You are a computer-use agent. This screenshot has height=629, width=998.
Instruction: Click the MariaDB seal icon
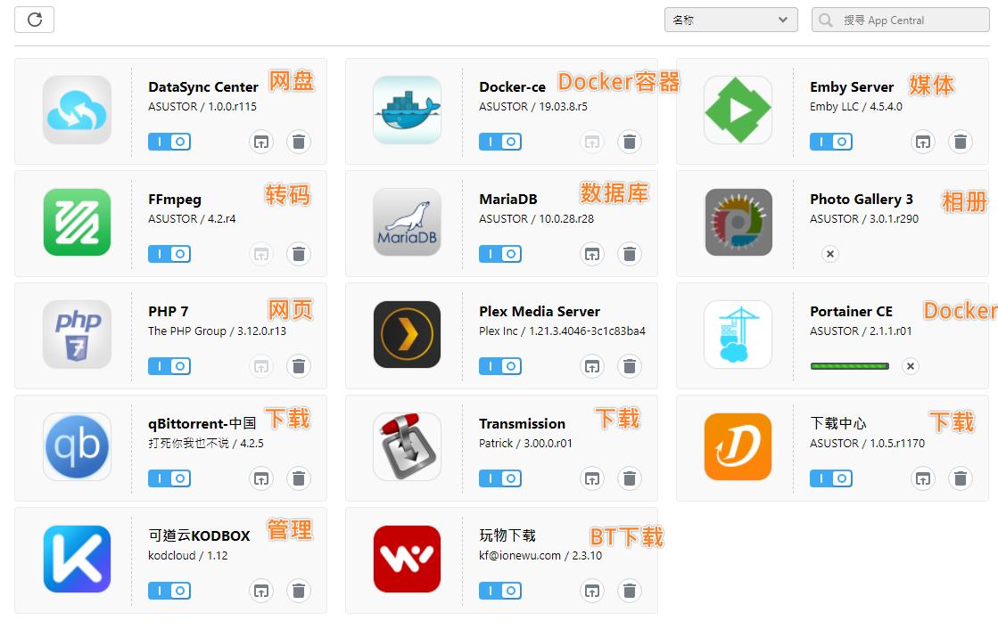(x=407, y=223)
